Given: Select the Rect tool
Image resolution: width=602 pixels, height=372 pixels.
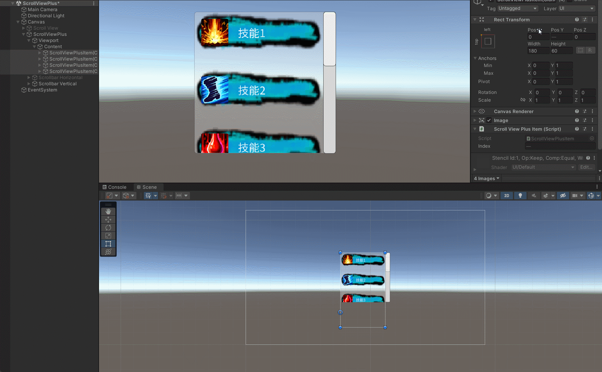Looking at the screenshot, I should [108, 244].
